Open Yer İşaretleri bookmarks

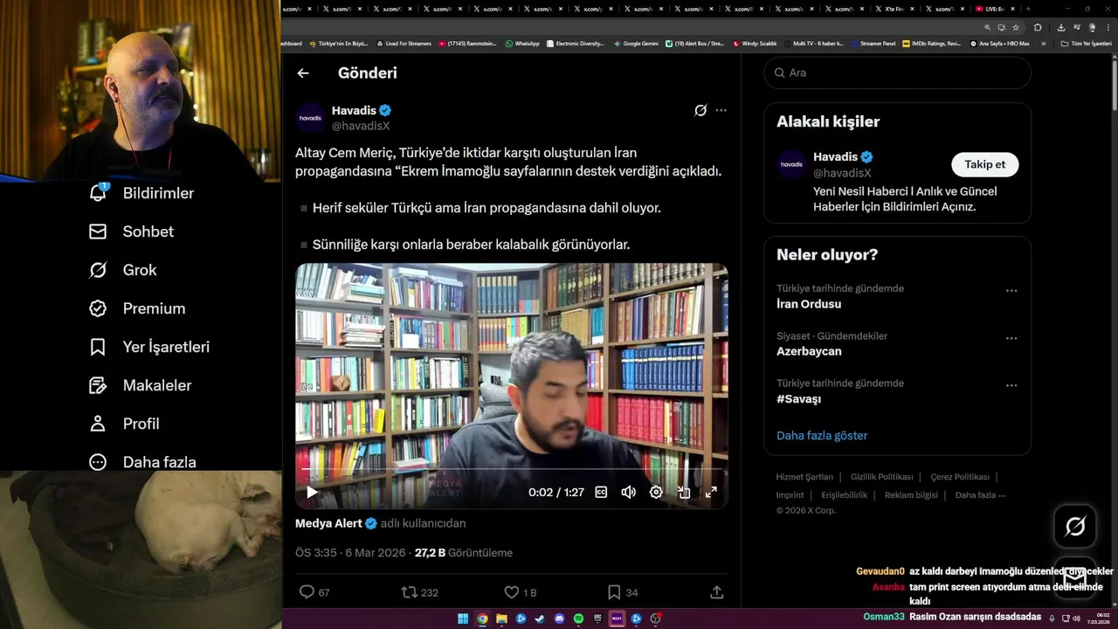coord(149,347)
